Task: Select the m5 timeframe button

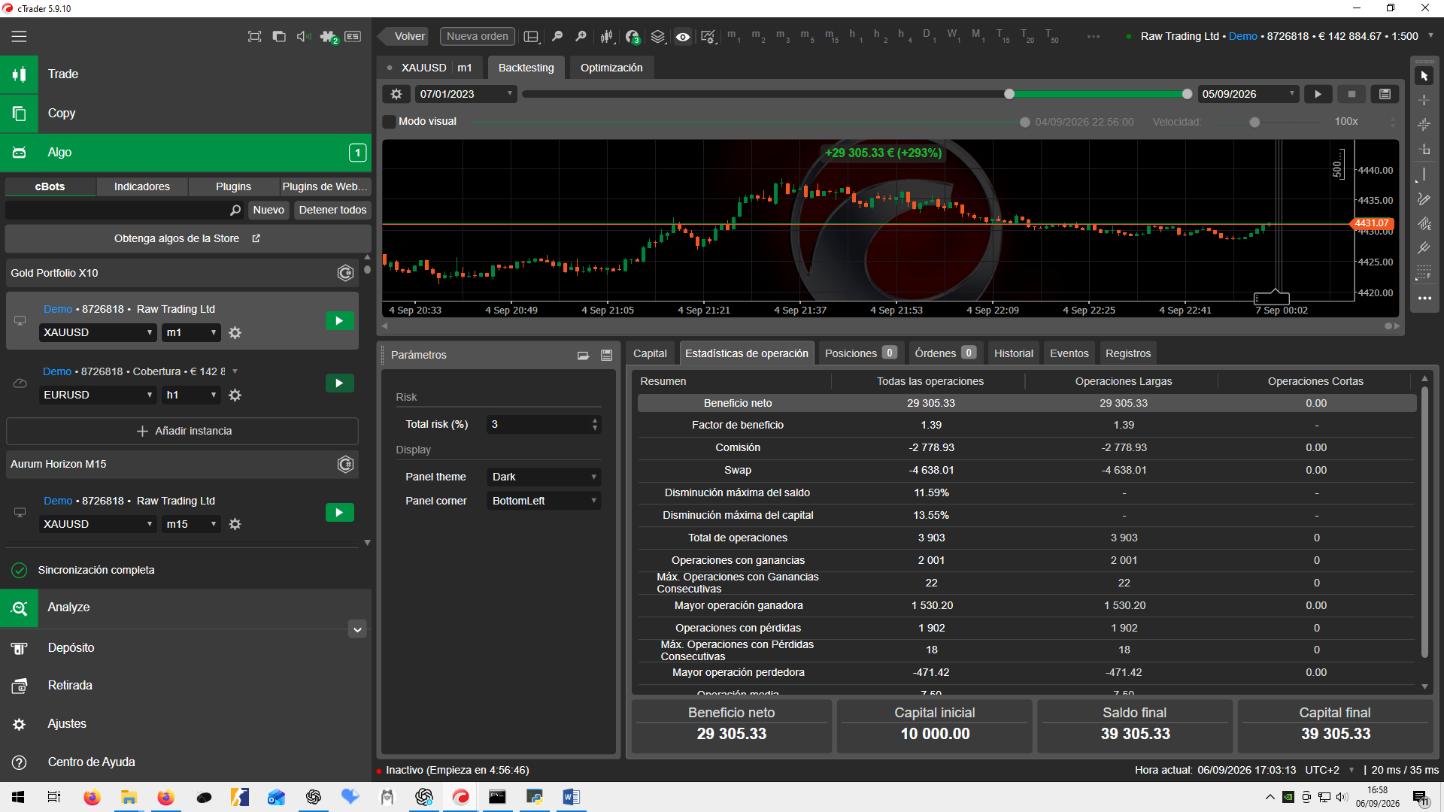Action: [807, 36]
